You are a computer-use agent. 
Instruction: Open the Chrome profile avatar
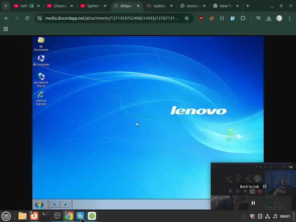(x=279, y=18)
